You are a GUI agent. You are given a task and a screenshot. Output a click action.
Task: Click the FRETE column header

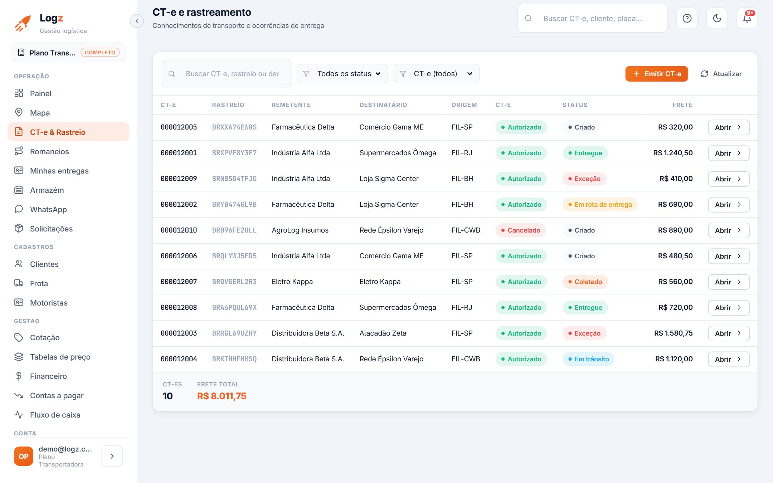pyautogui.click(x=682, y=105)
